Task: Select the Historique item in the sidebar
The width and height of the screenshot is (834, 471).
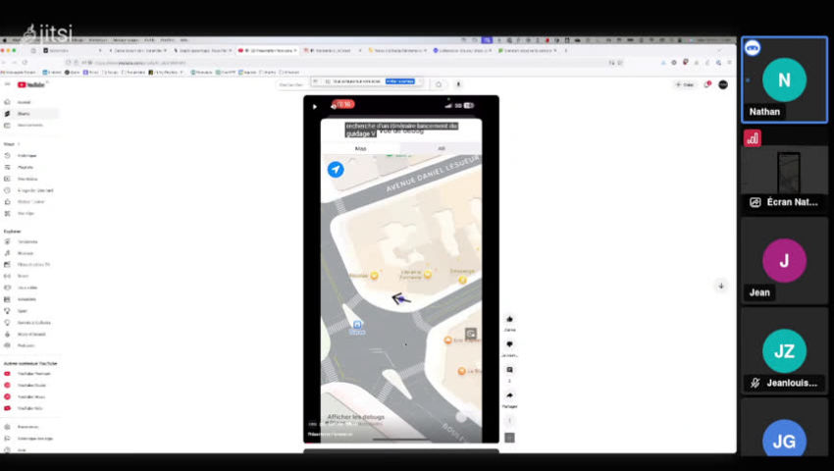Action: pyautogui.click(x=26, y=156)
